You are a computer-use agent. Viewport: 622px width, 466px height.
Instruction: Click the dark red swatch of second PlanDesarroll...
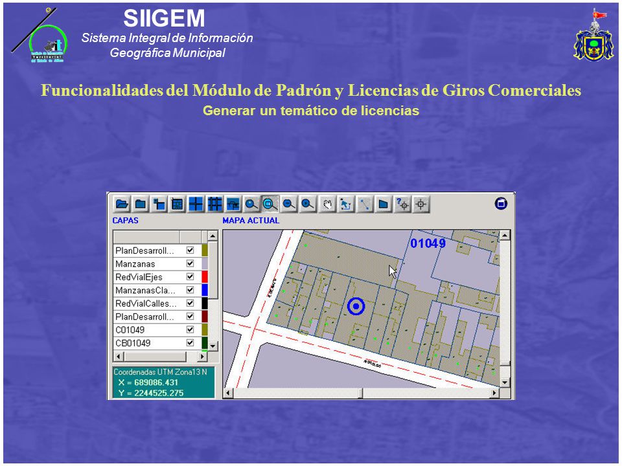pos(205,316)
